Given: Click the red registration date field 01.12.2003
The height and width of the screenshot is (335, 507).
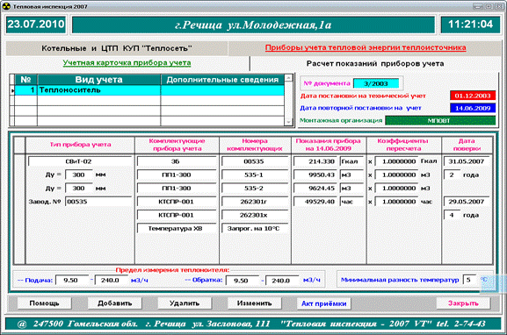Looking at the screenshot, I should tap(473, 96).
